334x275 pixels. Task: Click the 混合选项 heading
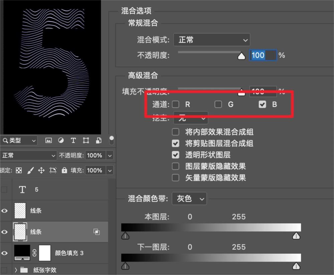136,11
